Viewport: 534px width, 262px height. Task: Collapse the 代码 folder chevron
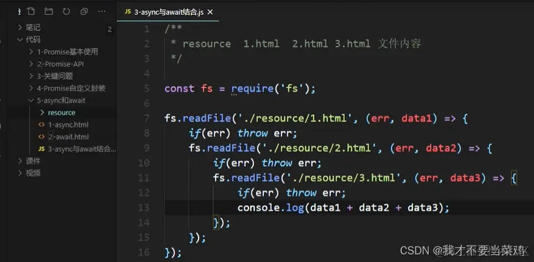point(20,40)
